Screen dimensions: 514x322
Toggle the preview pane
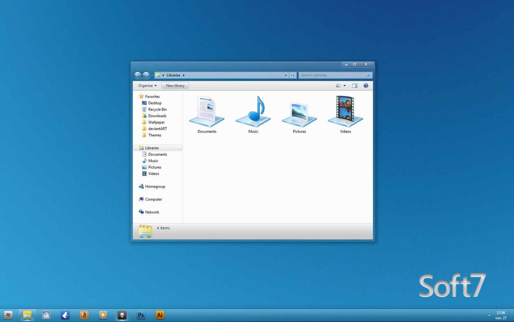[x=355, y=85]
